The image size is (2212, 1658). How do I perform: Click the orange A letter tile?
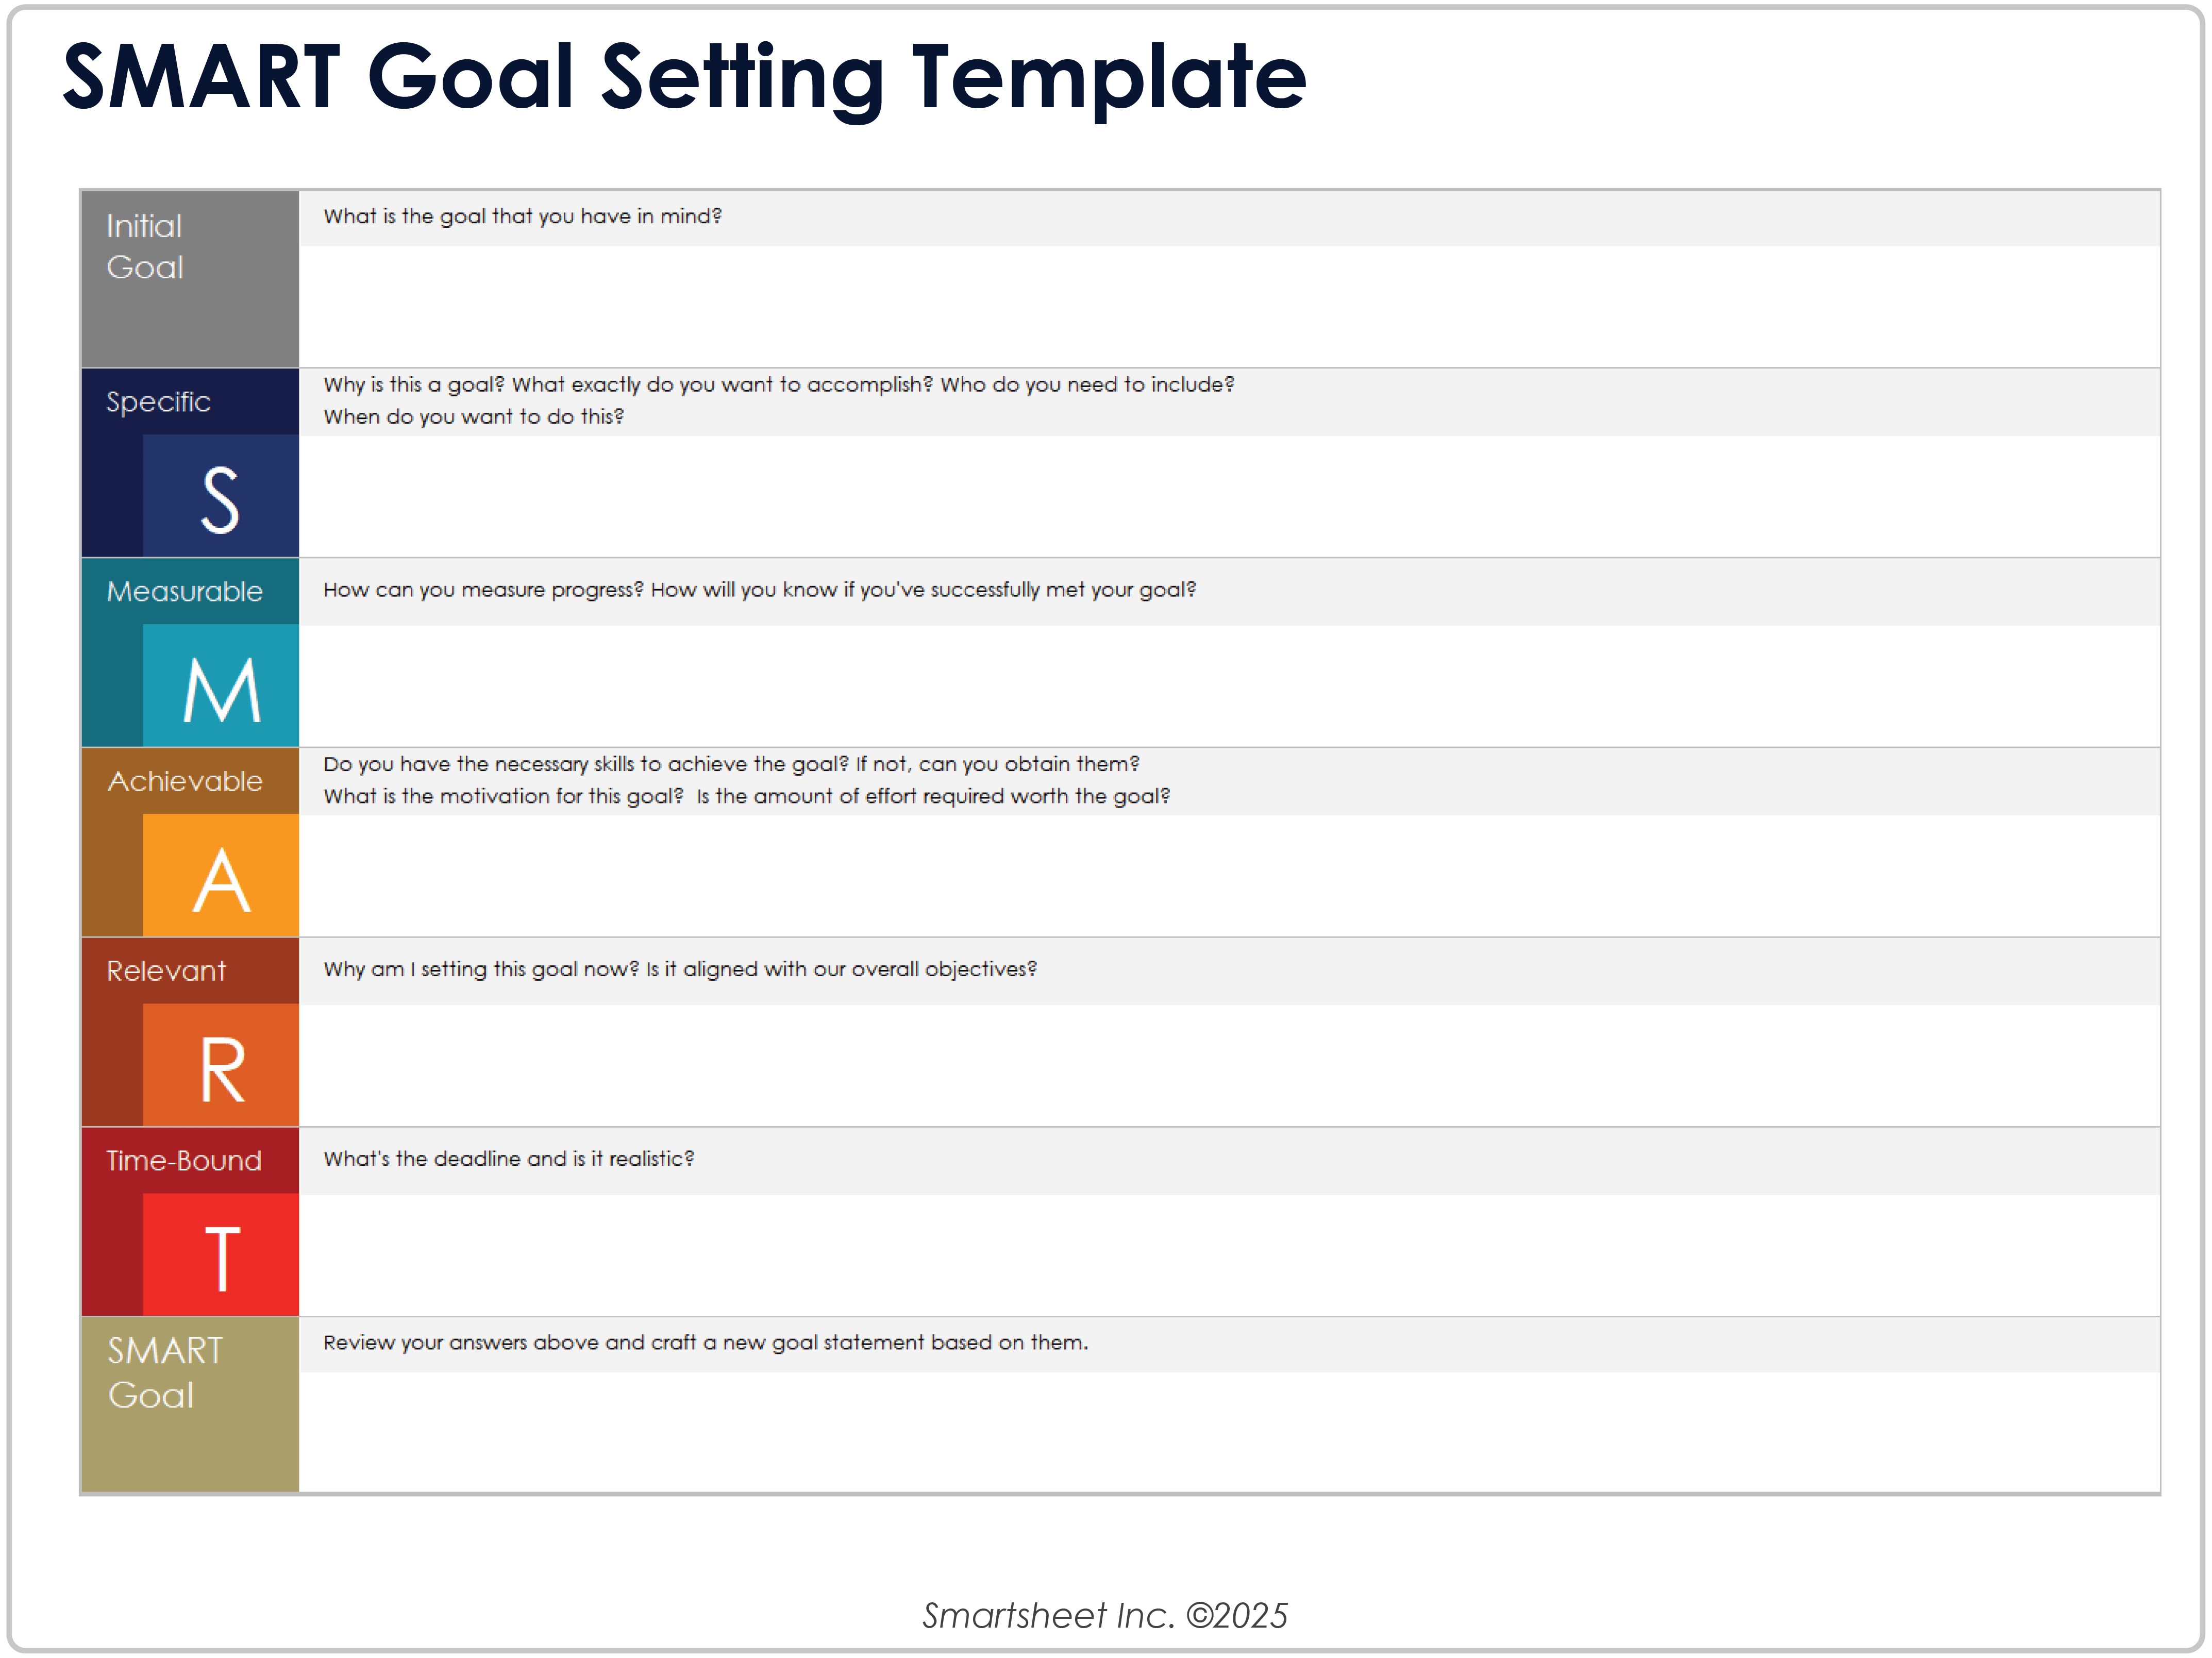[220, 877]
